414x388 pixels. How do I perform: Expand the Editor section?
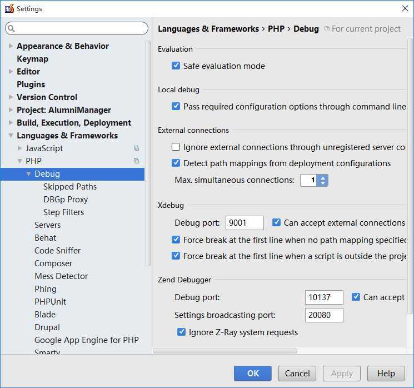[11, 72]
